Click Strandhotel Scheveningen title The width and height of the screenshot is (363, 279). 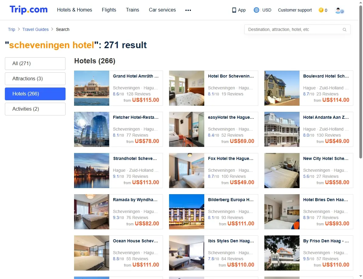135,158
